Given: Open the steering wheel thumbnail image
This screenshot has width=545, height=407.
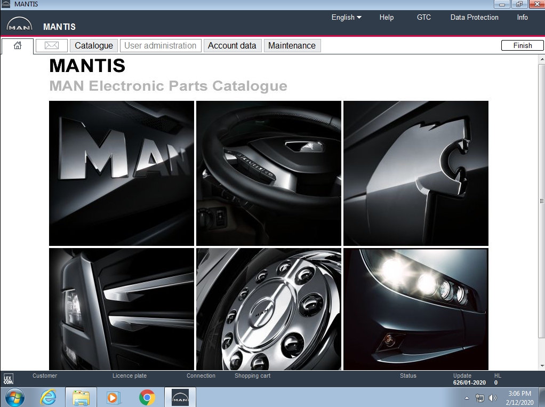Looking at the screenshot, I should (x=268, y=172).
